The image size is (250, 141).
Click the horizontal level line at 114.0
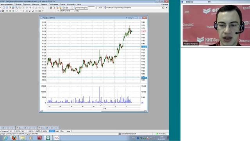coord(94,47)
